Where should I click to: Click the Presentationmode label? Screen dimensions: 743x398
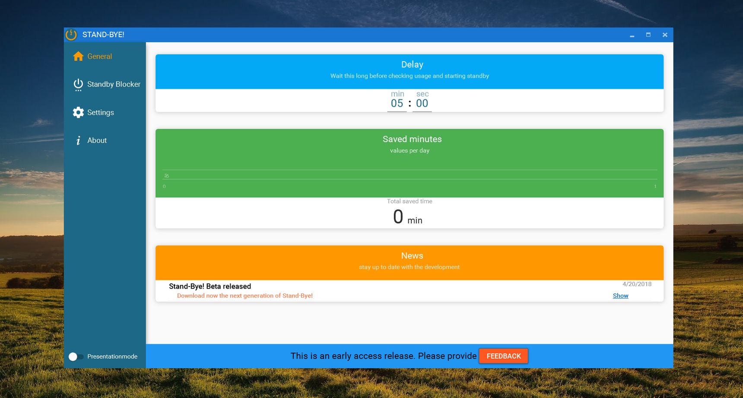pos(112,357)
